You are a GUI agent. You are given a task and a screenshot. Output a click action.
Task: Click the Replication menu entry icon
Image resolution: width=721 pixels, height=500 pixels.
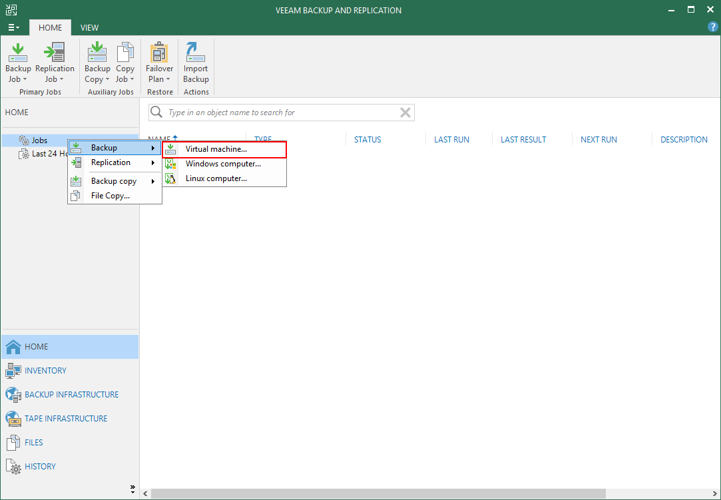(76, 162)
